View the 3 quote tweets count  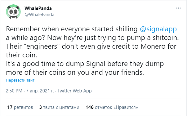(41, 107)
